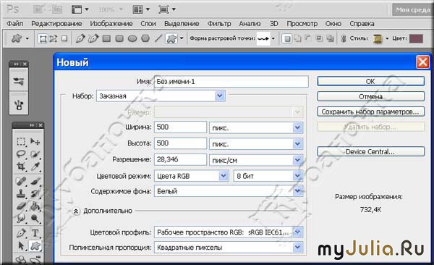Select the Pen tool in the tools panel
Viewport: 434px width, 265px height.
click(x=21, y=233)
